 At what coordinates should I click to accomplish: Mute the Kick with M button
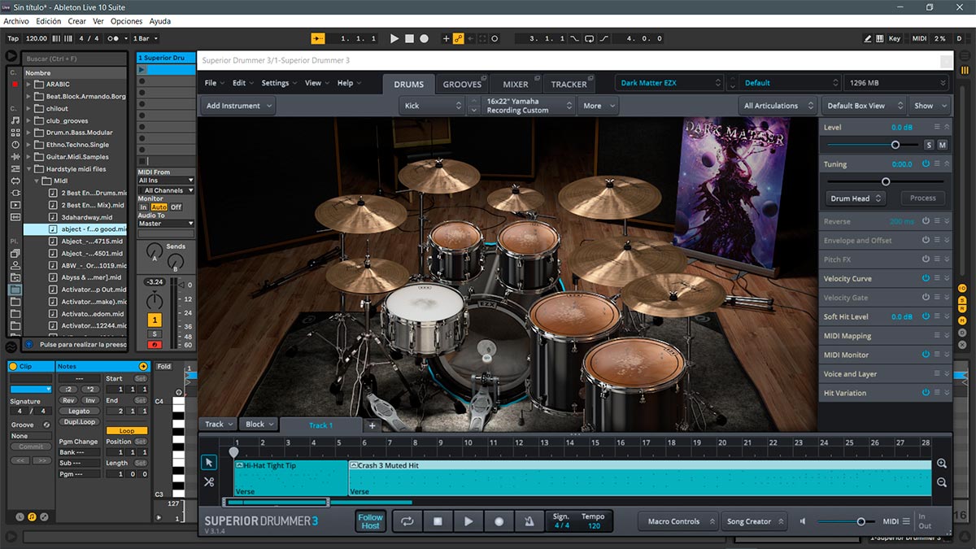(943, 145)
